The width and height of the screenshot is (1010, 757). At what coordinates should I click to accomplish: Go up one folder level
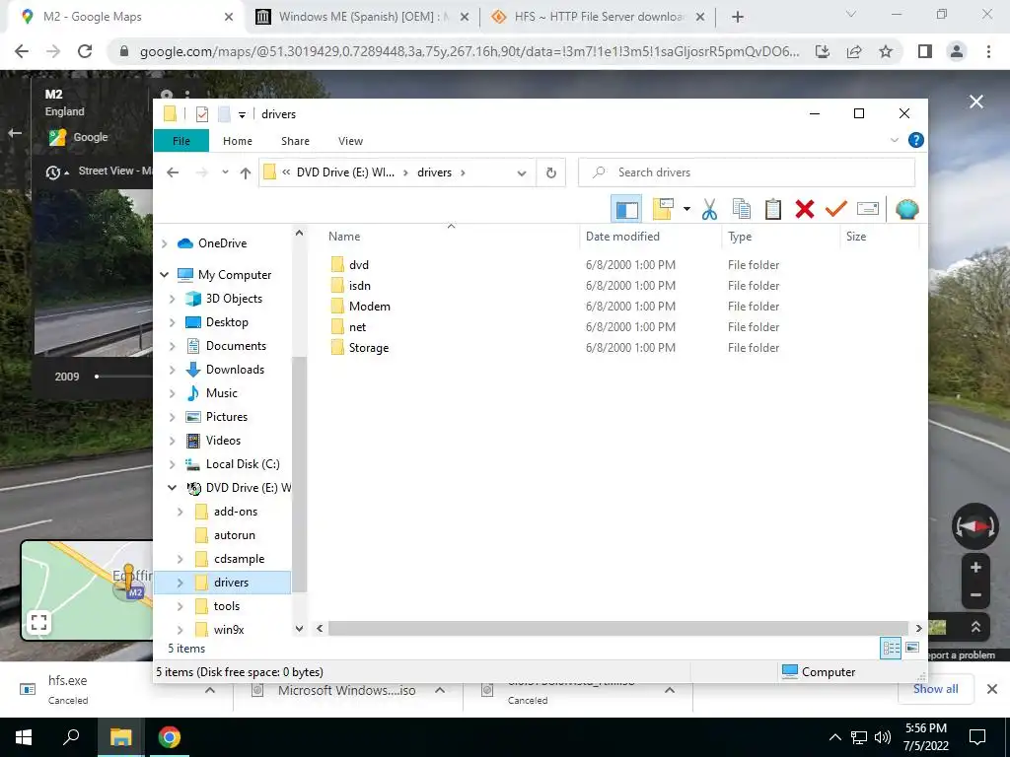(246, 172)
